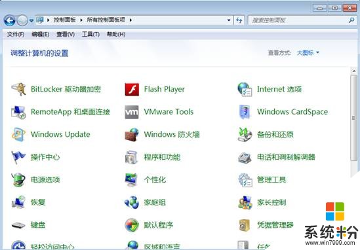Open Windows 防火墙 icon
This screenshot has width=360, height=250.
tap(132, 135)
